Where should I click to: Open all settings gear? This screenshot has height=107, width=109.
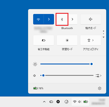tap(100, 88)
